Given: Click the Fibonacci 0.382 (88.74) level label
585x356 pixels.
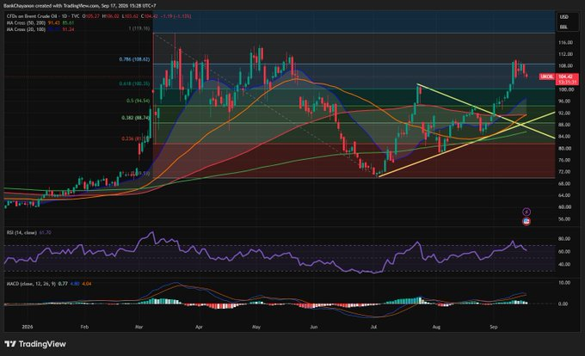Looking at the screenshot, I should click(135, 118).
